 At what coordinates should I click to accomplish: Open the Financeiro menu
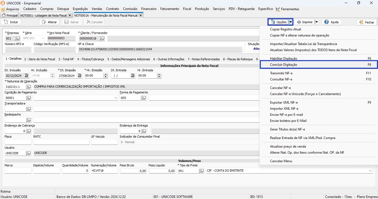coord(149,9)
